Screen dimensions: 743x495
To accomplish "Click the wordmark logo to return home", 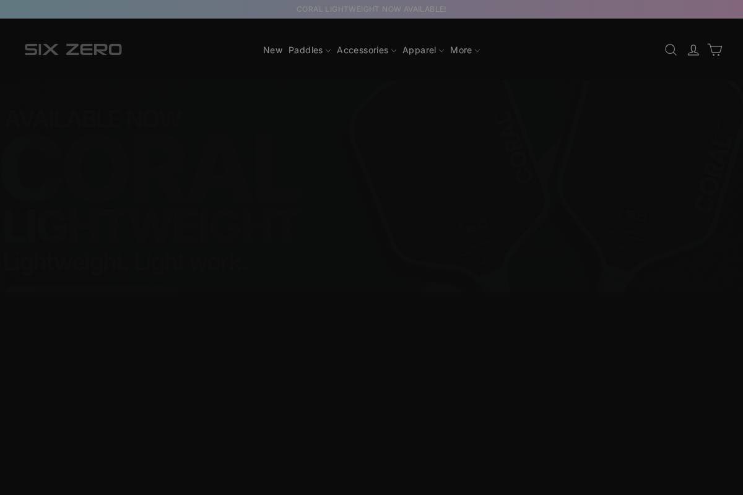I will coord(73,49).
